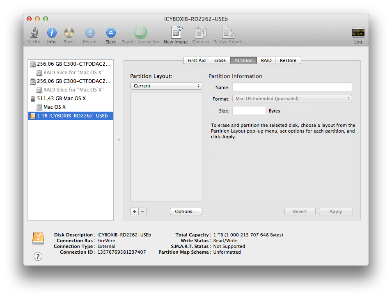Click the sidebar splitter handle
The height and width of the screenshot is (298, 392).
click(x=119, y=140)
